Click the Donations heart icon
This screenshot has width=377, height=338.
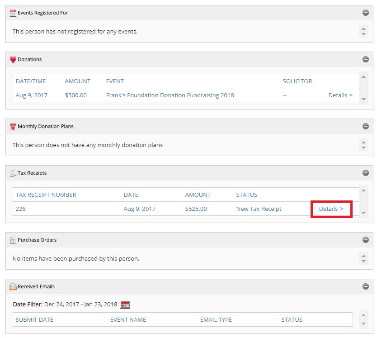point(13,59)
